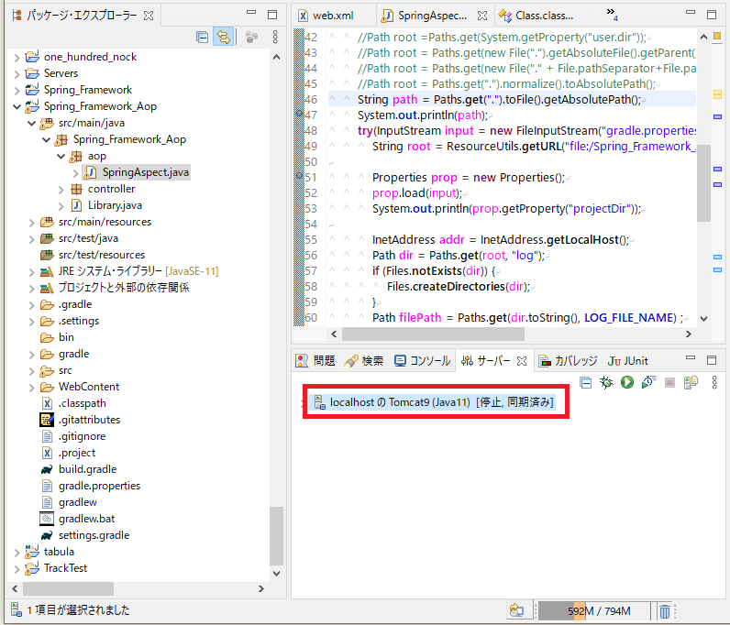730x625 pixels.
Task: Open the カバレッジ tab
Action: click(x=568, y=361)
